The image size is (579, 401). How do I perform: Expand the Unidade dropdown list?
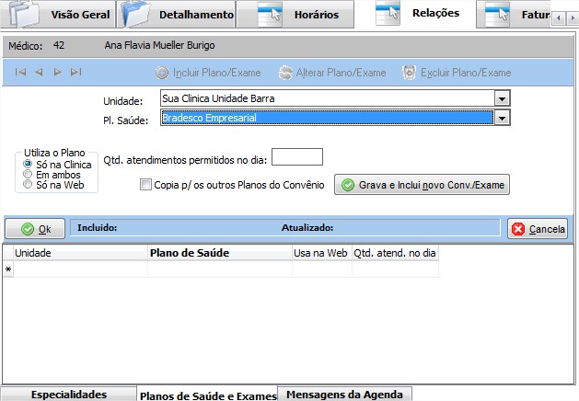click(x=502, y=98)
